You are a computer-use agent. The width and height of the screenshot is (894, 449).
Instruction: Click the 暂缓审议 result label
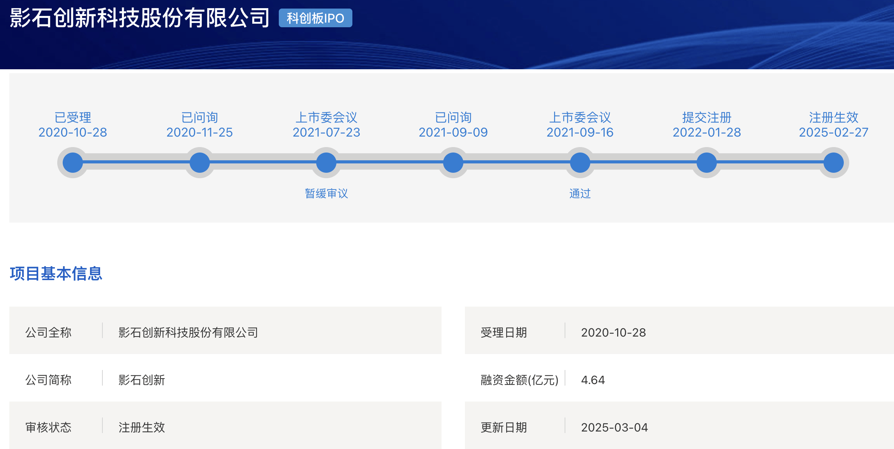click(x=326, y=193)
